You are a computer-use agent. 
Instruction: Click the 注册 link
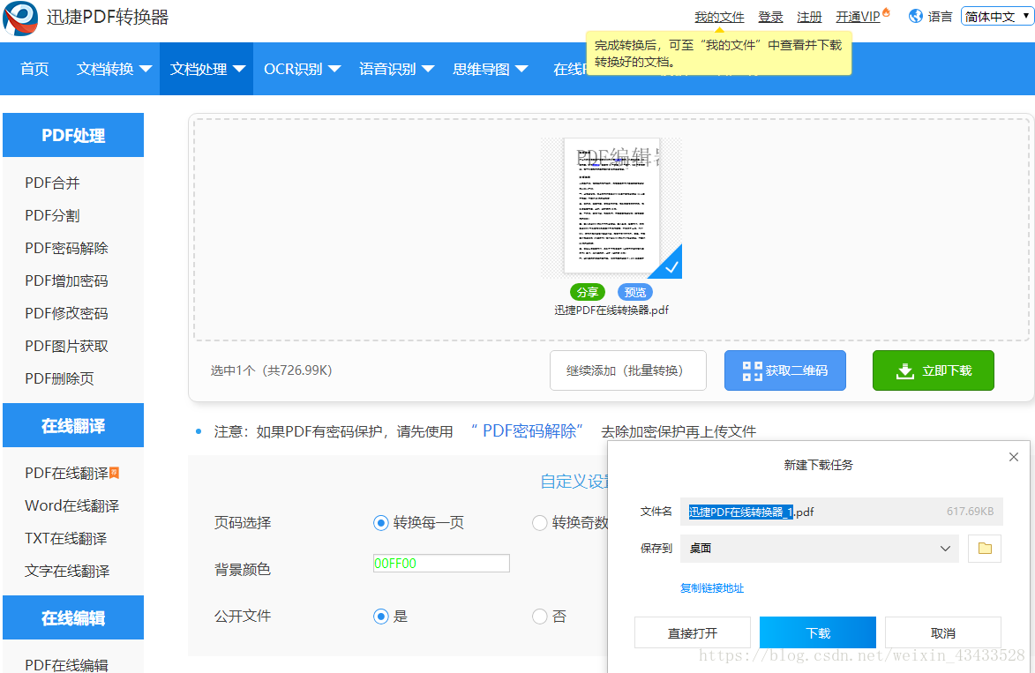click(x=809, y=17)
